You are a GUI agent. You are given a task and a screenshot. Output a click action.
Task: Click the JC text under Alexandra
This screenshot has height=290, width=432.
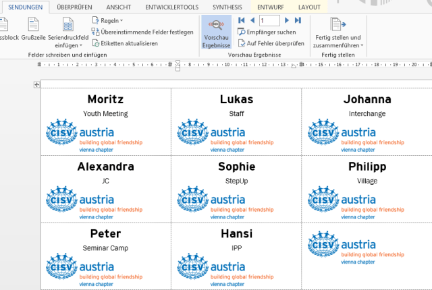pos(105,181)
